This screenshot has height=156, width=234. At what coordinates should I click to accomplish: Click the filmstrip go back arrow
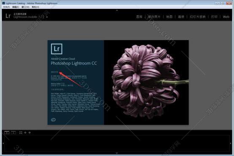pyautogui.click(x=25, y=132)
